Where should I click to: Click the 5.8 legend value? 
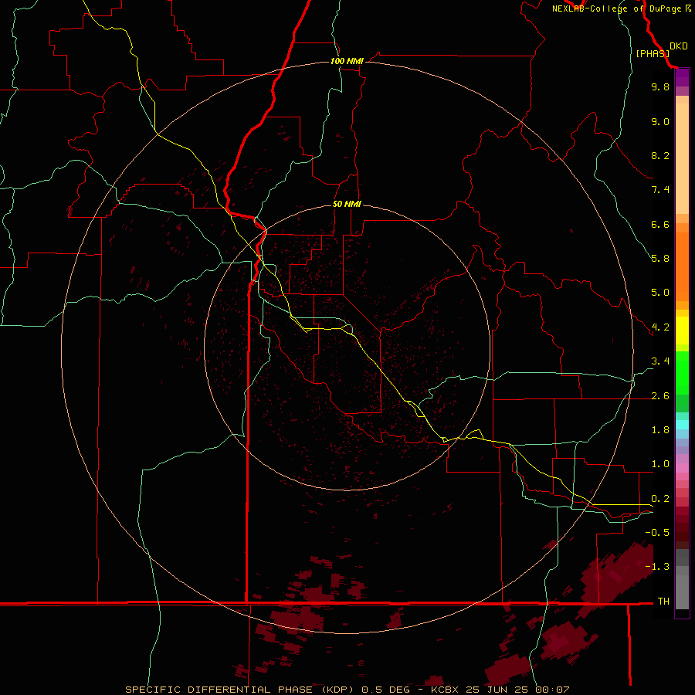[660, 259]
